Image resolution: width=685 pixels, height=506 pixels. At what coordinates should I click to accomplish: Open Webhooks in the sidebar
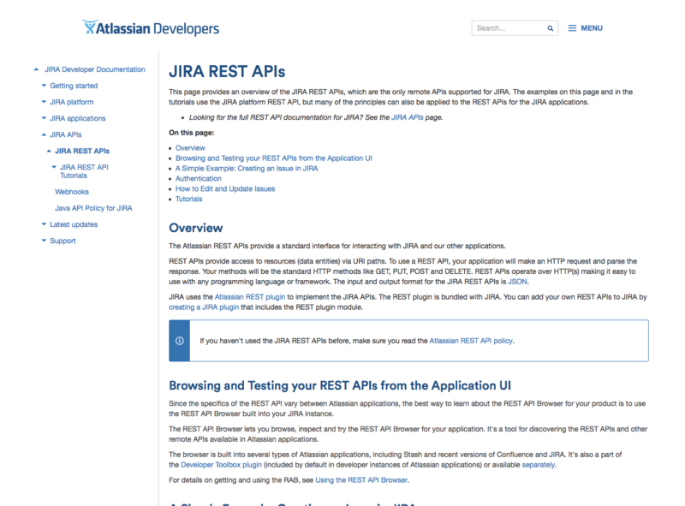(72, 192)
